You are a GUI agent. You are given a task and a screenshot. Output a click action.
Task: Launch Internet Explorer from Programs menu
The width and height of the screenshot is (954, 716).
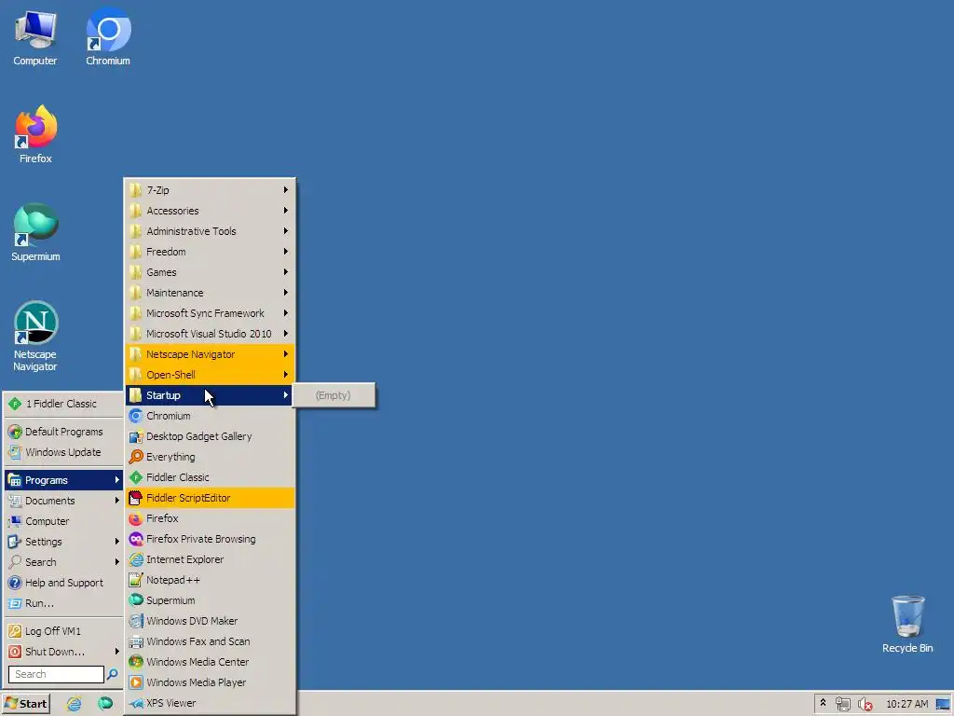(x=210, y=559)
